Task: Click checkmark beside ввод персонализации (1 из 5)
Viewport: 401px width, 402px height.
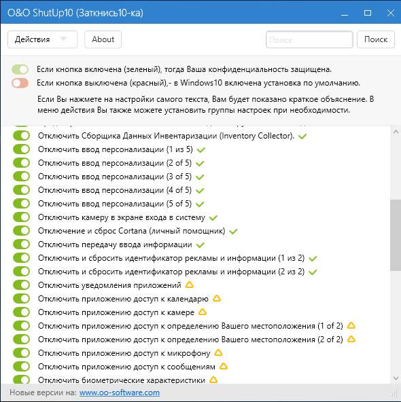Action: pyautogui.click(x=201, y=150)
